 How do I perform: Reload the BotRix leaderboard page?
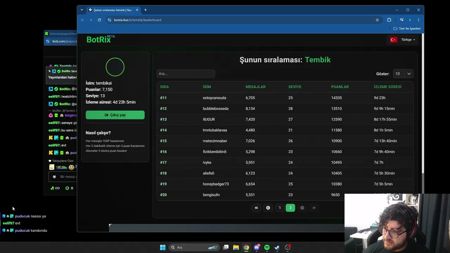[x=99, y=20]
